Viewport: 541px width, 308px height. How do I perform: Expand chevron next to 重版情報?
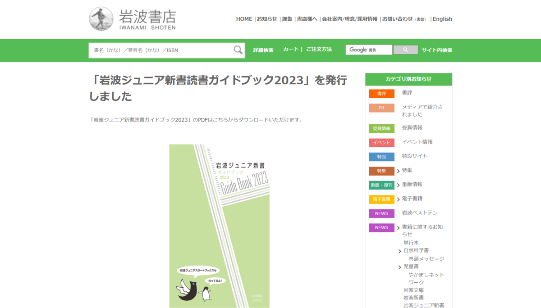point(399,186)
